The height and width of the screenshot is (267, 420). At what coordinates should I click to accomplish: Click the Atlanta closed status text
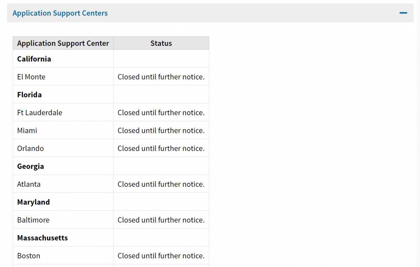click(161, 184)
